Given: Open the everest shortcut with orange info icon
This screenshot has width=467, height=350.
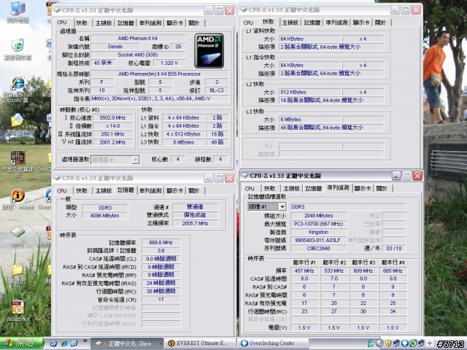Looking at the screenshot, I should (x=18, y=199).
